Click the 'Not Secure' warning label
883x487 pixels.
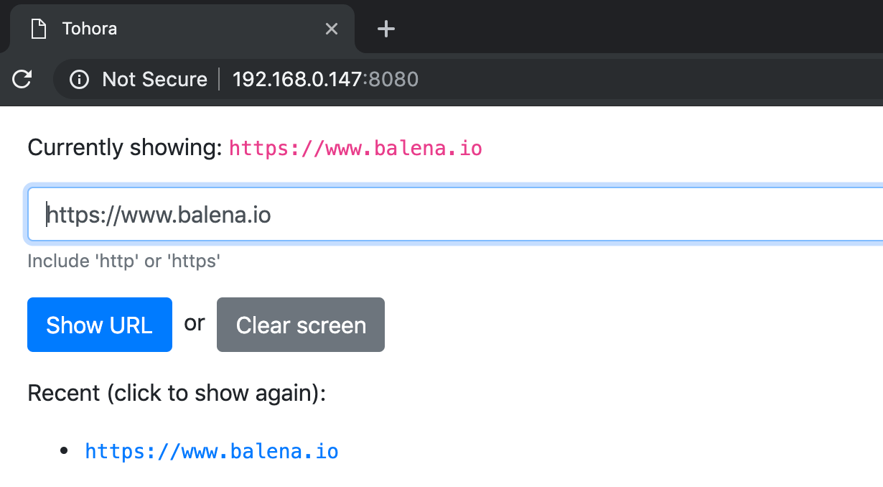(154, 79)
